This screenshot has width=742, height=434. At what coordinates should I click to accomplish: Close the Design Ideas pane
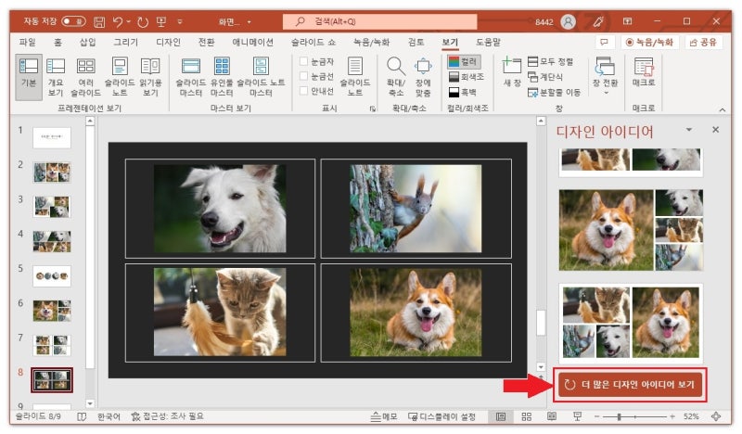(715, 130)
